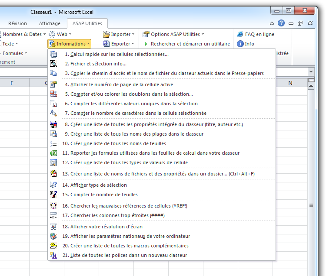Click the screen resolution icon

(53, 227)
